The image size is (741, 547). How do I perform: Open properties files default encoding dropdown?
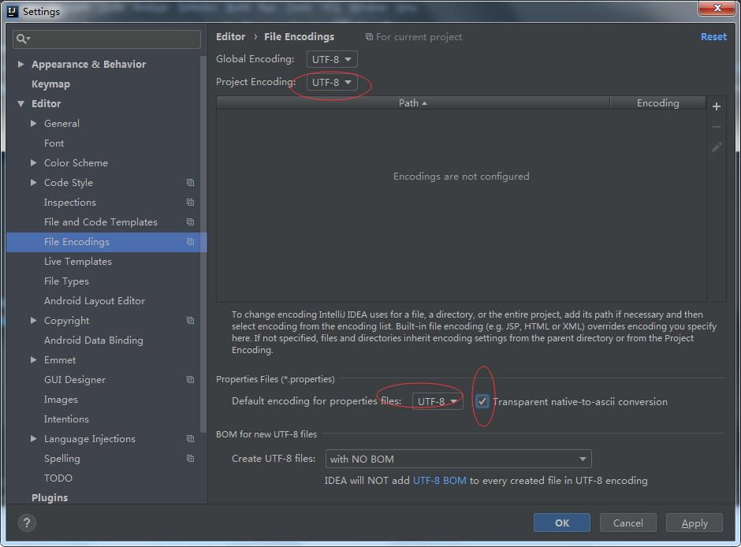tap(437, 401)
